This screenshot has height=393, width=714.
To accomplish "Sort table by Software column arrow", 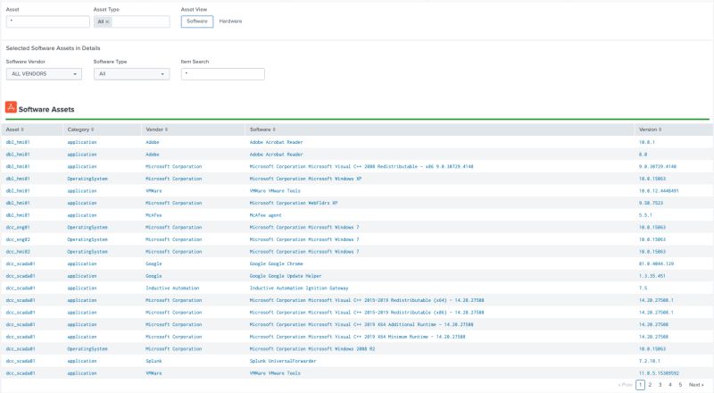I will click(274, 130).
